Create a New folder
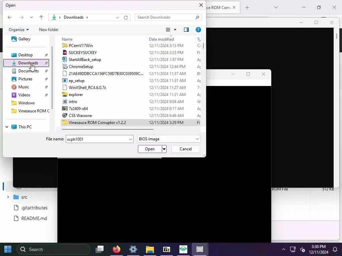Image resolution: width=342 pixels, height=256 pixels. click(x=49, y=30)
